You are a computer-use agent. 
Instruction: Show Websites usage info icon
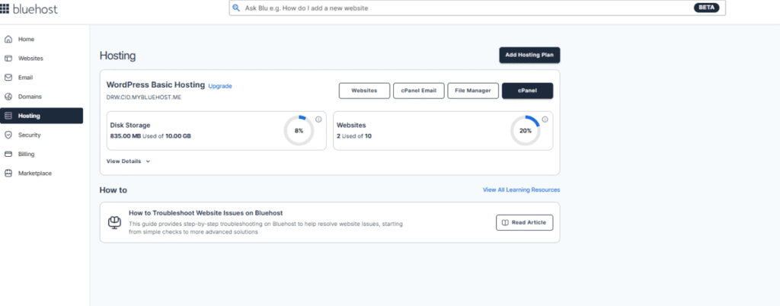click(545, 120)
